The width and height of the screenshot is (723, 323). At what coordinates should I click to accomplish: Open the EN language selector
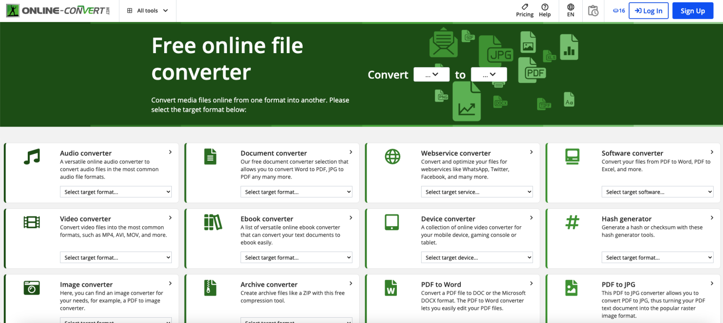[570, 10]
